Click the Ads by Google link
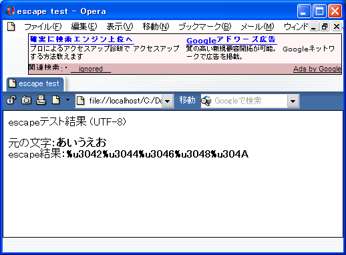 [x=317, y=69]
